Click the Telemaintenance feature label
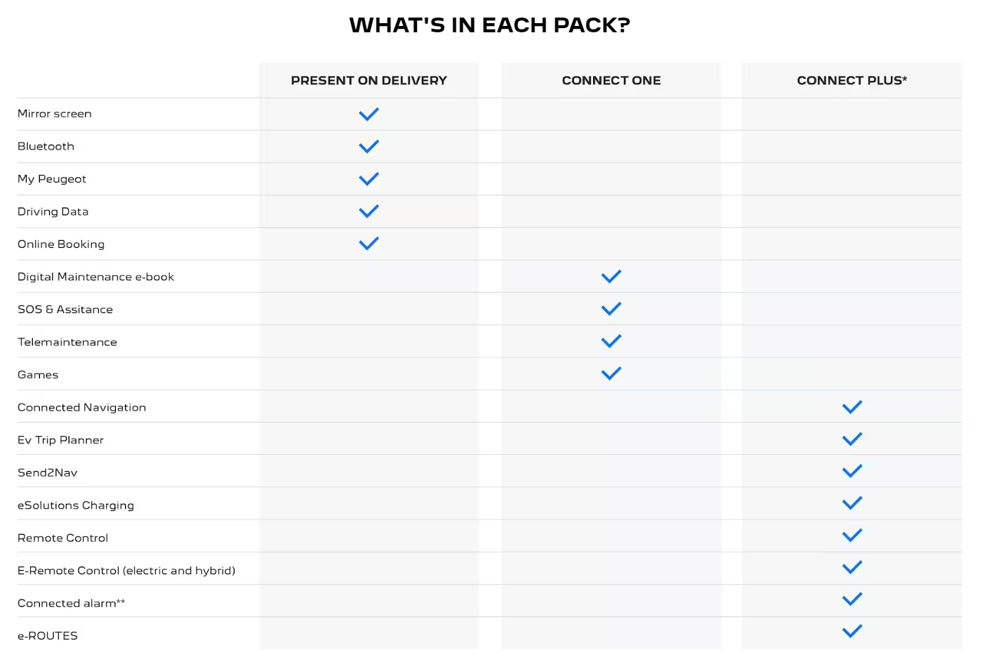 point(67,342)
